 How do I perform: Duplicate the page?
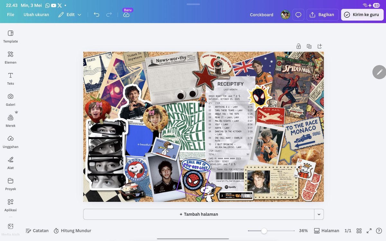pos(309,46)
